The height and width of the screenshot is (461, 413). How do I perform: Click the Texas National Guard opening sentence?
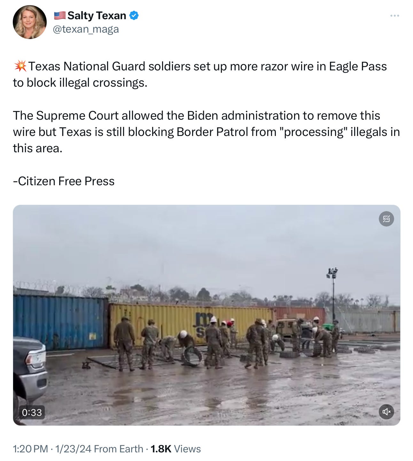[200, 75]
